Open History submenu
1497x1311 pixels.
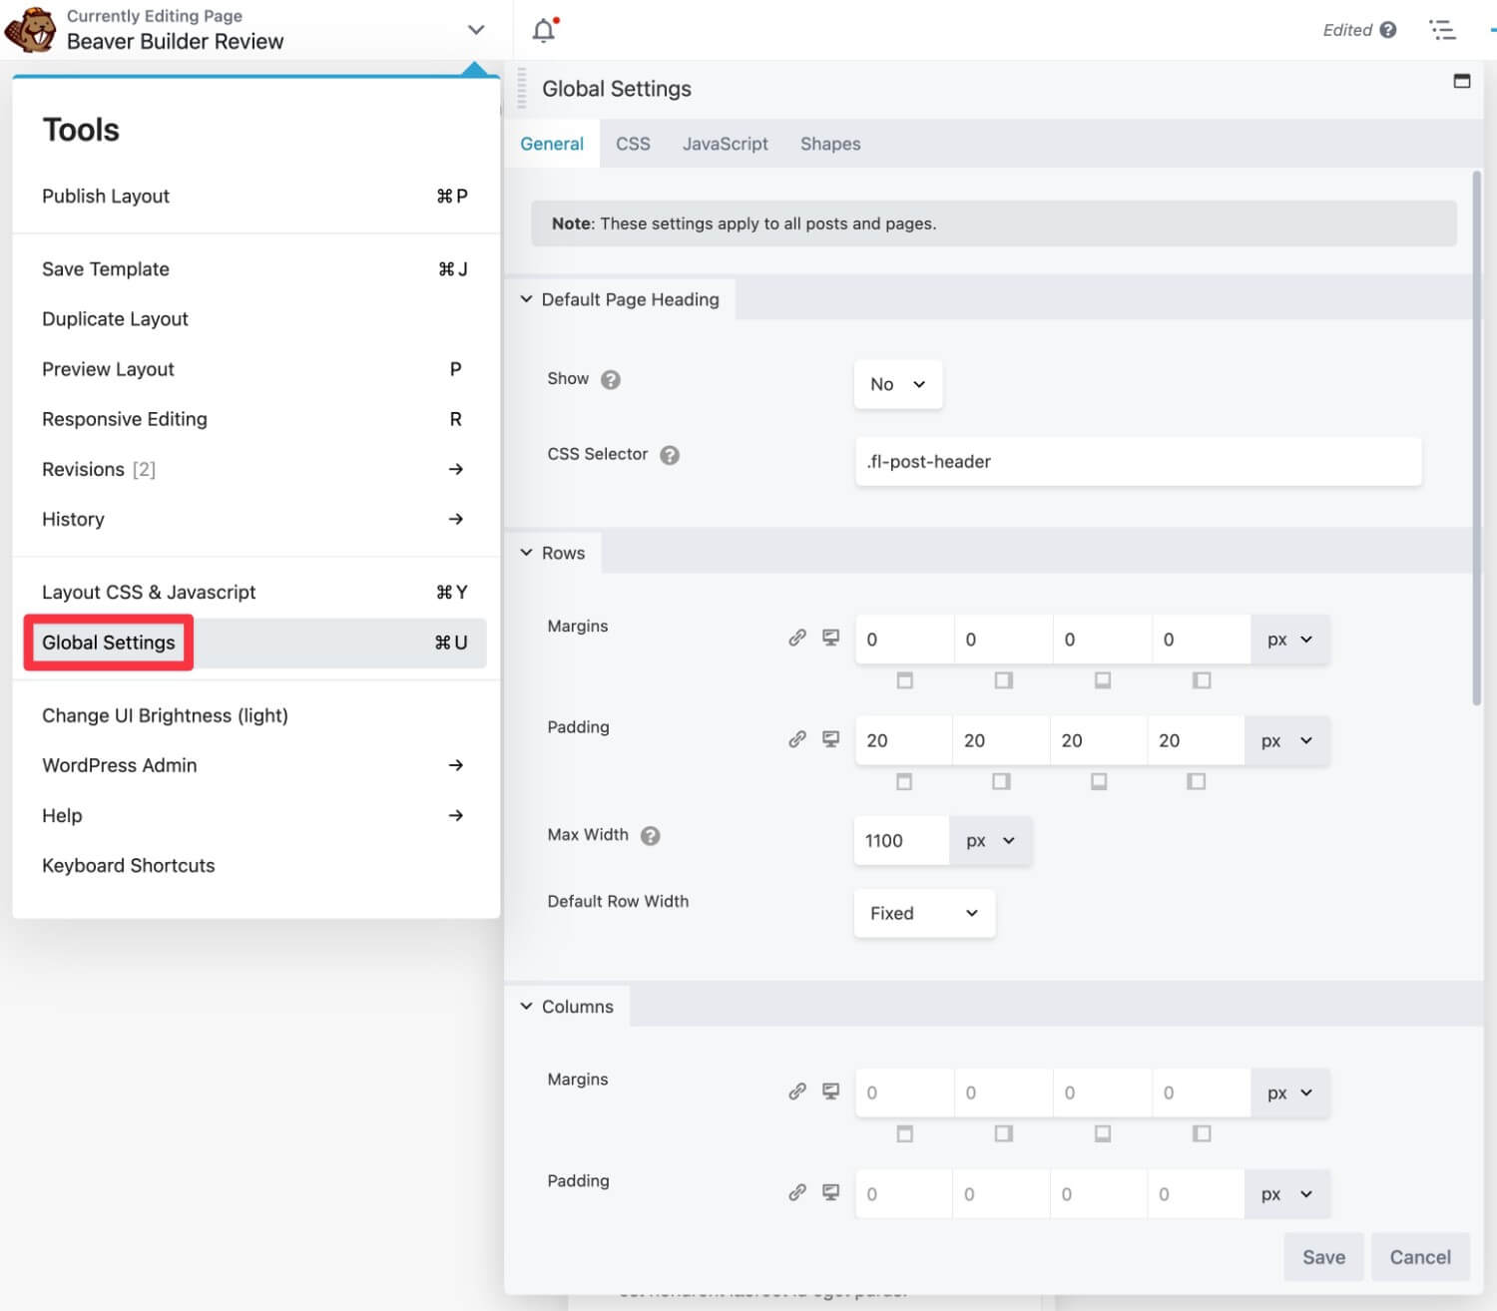point(255,519)
